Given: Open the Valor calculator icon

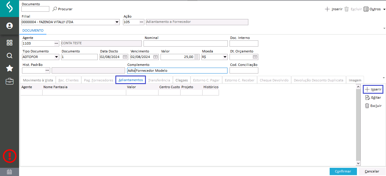Looking at the screenshot, I should click(x=197, y=57).
